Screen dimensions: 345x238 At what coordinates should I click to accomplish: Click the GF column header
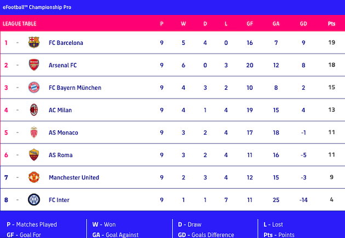(249, 24)
